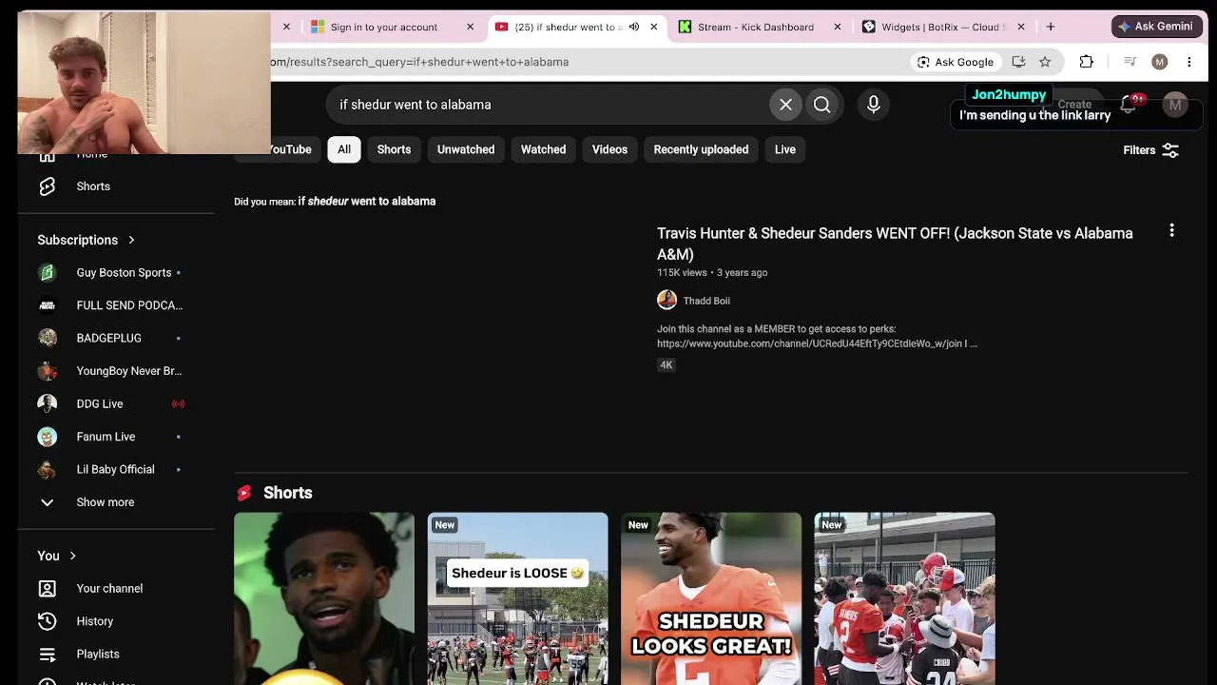This screenshot has height=685, width=1217.
Task: Click the YouTube search text field
Action: [x=547, y=105]
